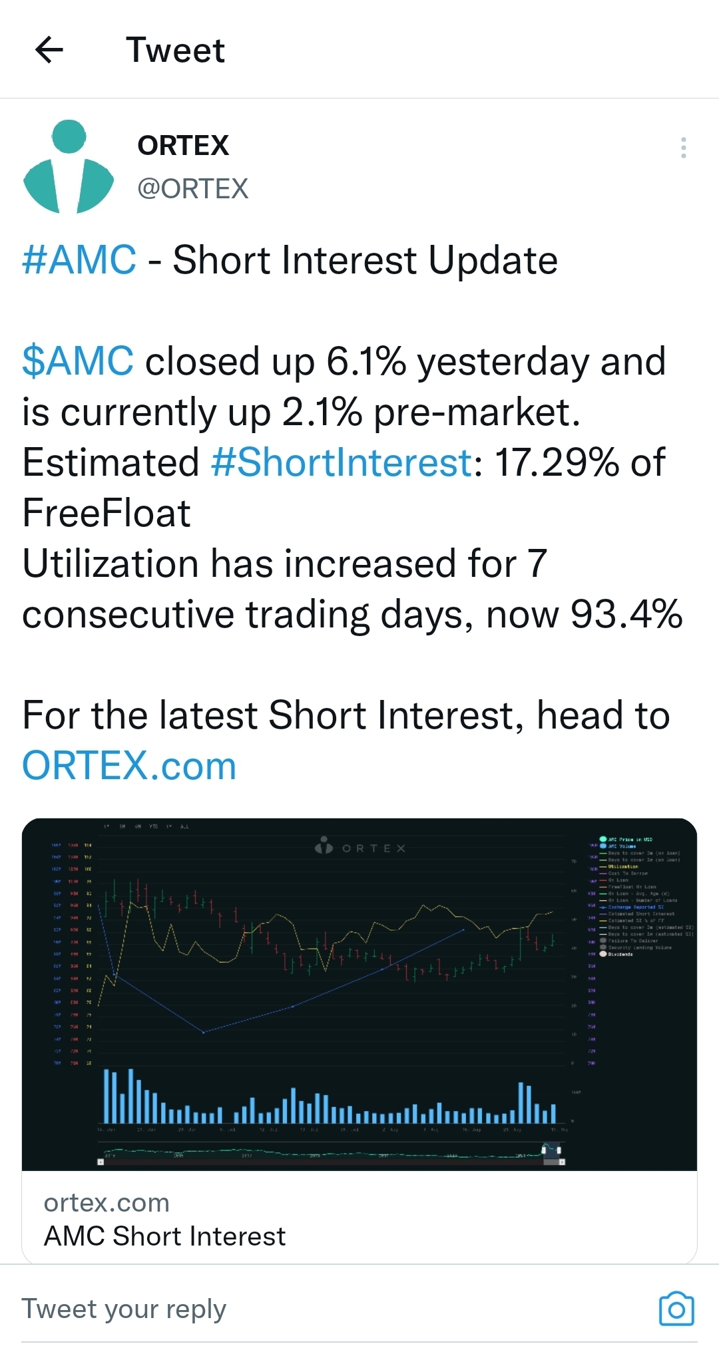Toggle the AMC Price in USD legend series
This screenshot has height=1352, width=719.
(626, 840)
